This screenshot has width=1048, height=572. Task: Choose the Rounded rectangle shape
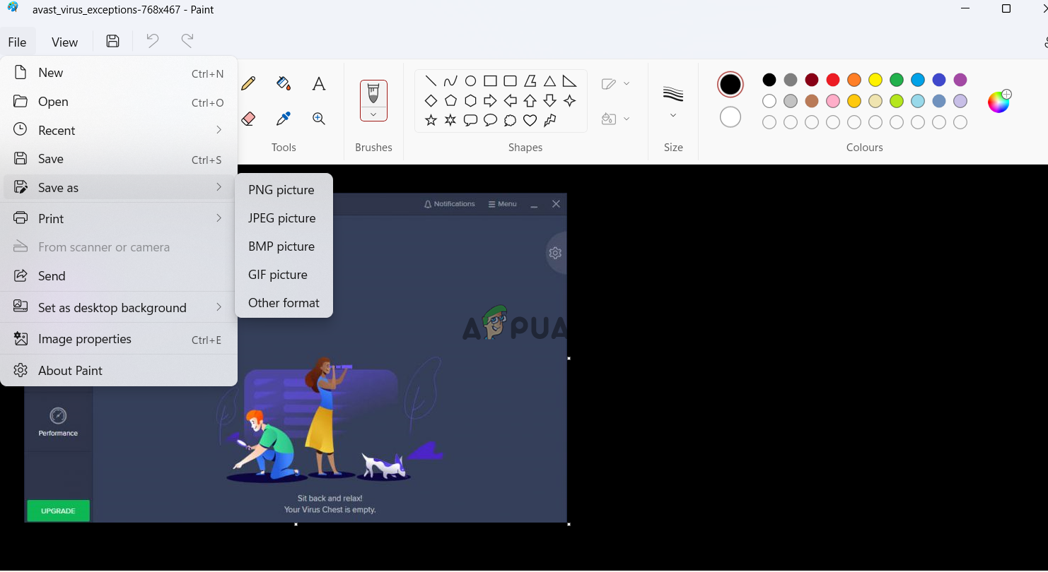point(510,81)
